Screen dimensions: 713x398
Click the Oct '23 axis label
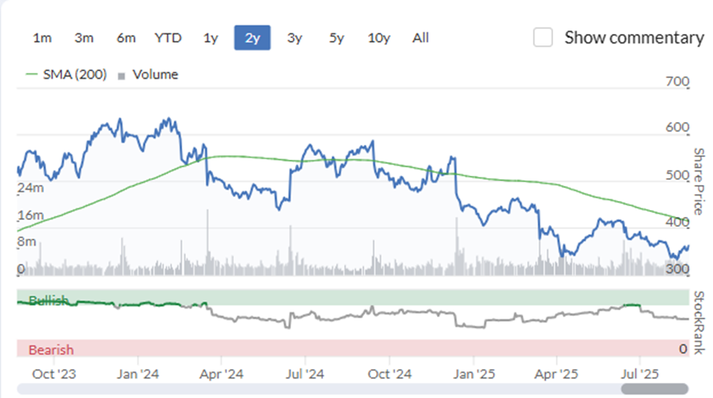pos(54,374)
